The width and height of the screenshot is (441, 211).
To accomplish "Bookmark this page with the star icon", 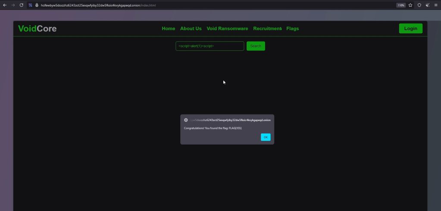I will (x=410, y=5).
